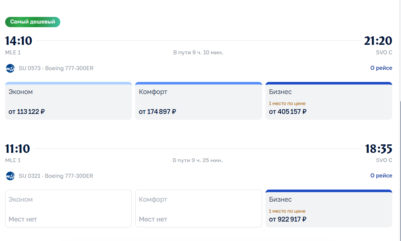Image resolution: width=401 pixels, height=241 pixels.
Task: Click the Aeroflot logo beside SU 0573
Action: 10,68
